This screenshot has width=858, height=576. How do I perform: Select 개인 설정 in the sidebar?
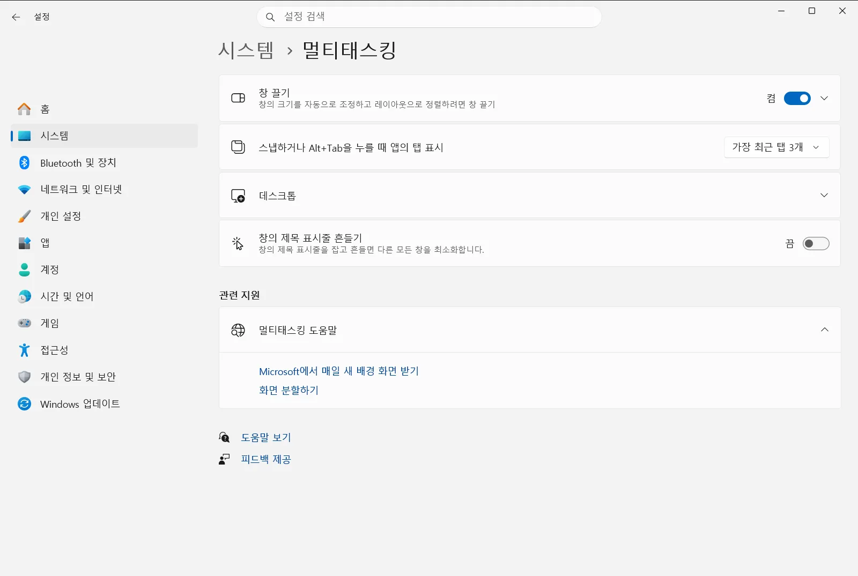coord(104,216)
